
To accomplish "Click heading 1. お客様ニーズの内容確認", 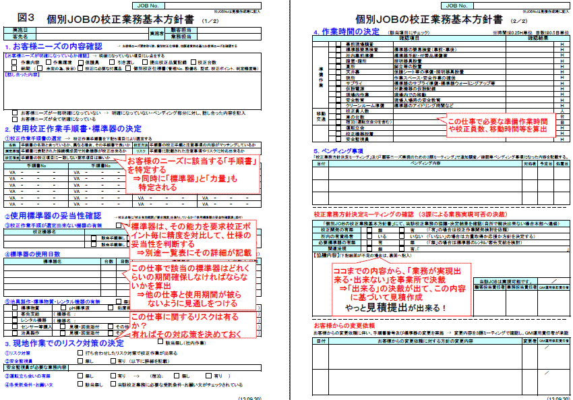I will [x=54, y=47].
